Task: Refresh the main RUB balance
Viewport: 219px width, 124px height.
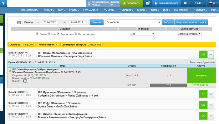Action: pos(89,4)
